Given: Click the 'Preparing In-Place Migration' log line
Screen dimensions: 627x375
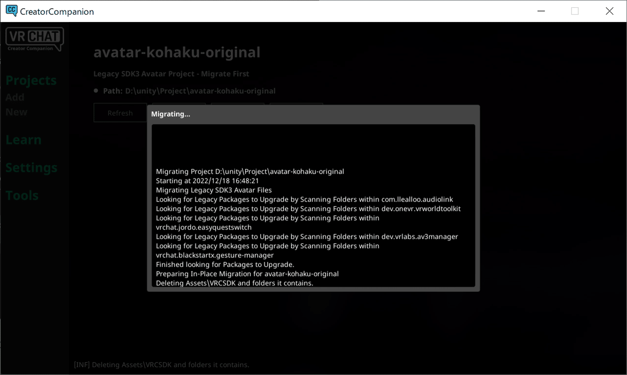Looking at the screenshot, I should pyautogui.click(x=247, y=274).
